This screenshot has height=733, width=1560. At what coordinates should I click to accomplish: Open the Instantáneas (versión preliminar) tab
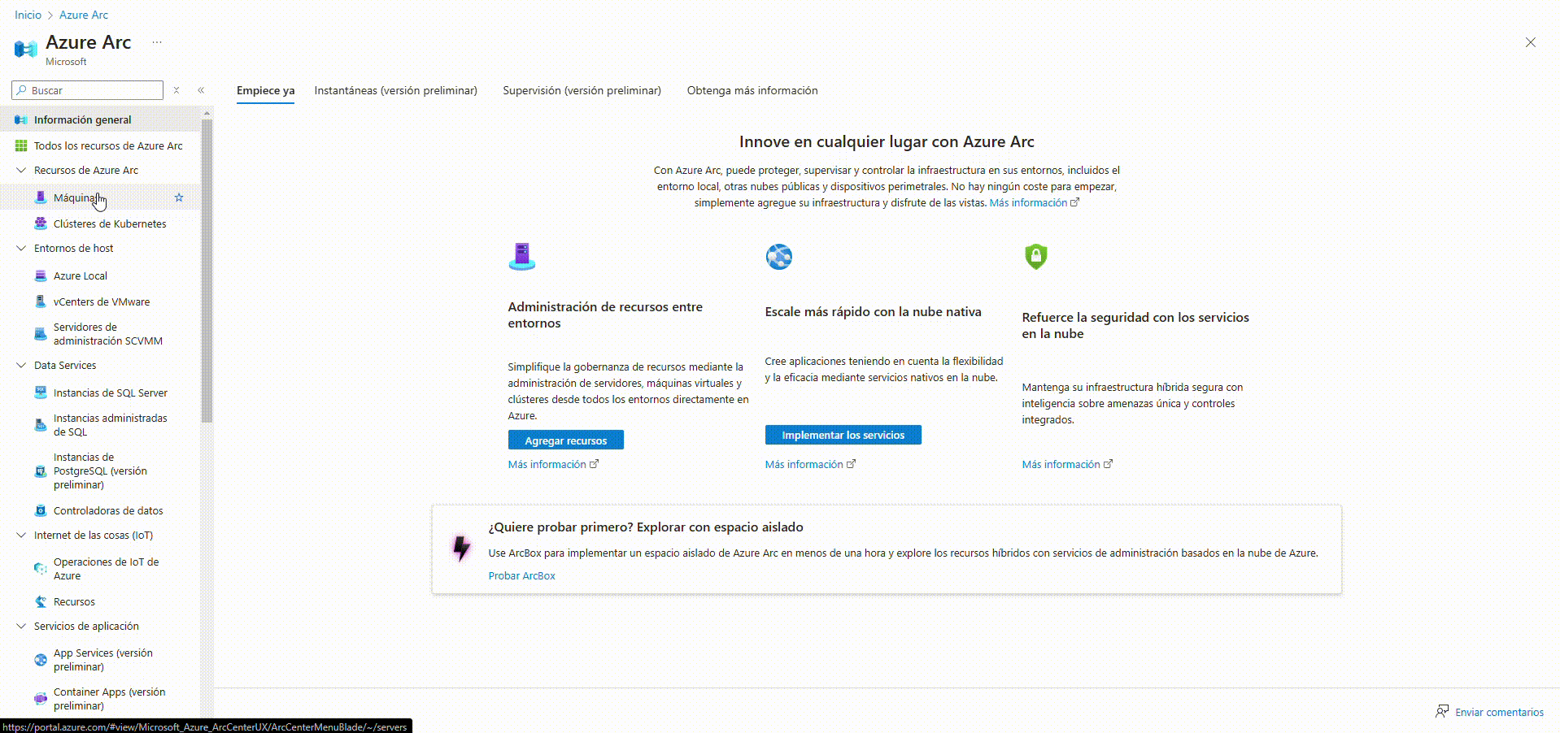[x=396, y=90]
